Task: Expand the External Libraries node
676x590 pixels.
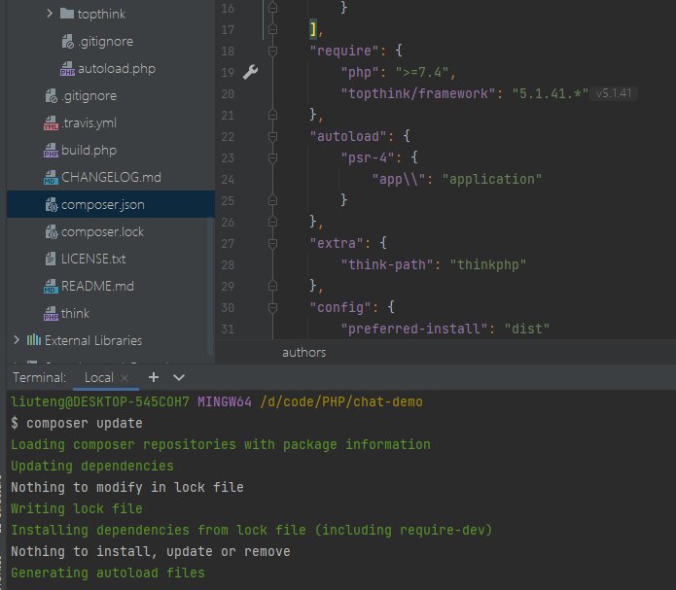Action: [x=17, y=340]
